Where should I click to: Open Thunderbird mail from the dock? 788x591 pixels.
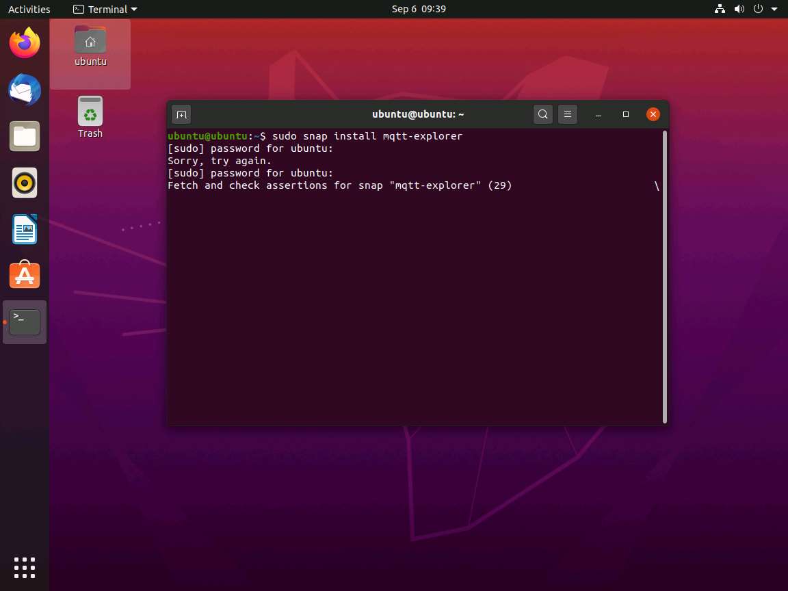click(25, 90)
